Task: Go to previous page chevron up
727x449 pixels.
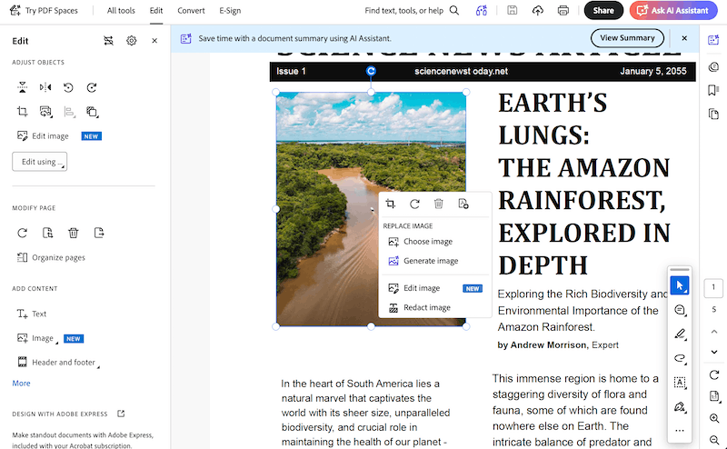Action: 714,331
